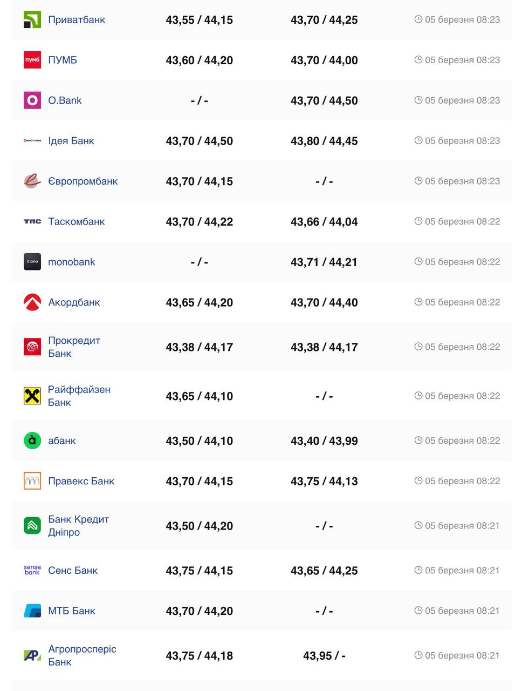Click the green абанк logo icon
The image size is (529, 691).
[32, 441]
